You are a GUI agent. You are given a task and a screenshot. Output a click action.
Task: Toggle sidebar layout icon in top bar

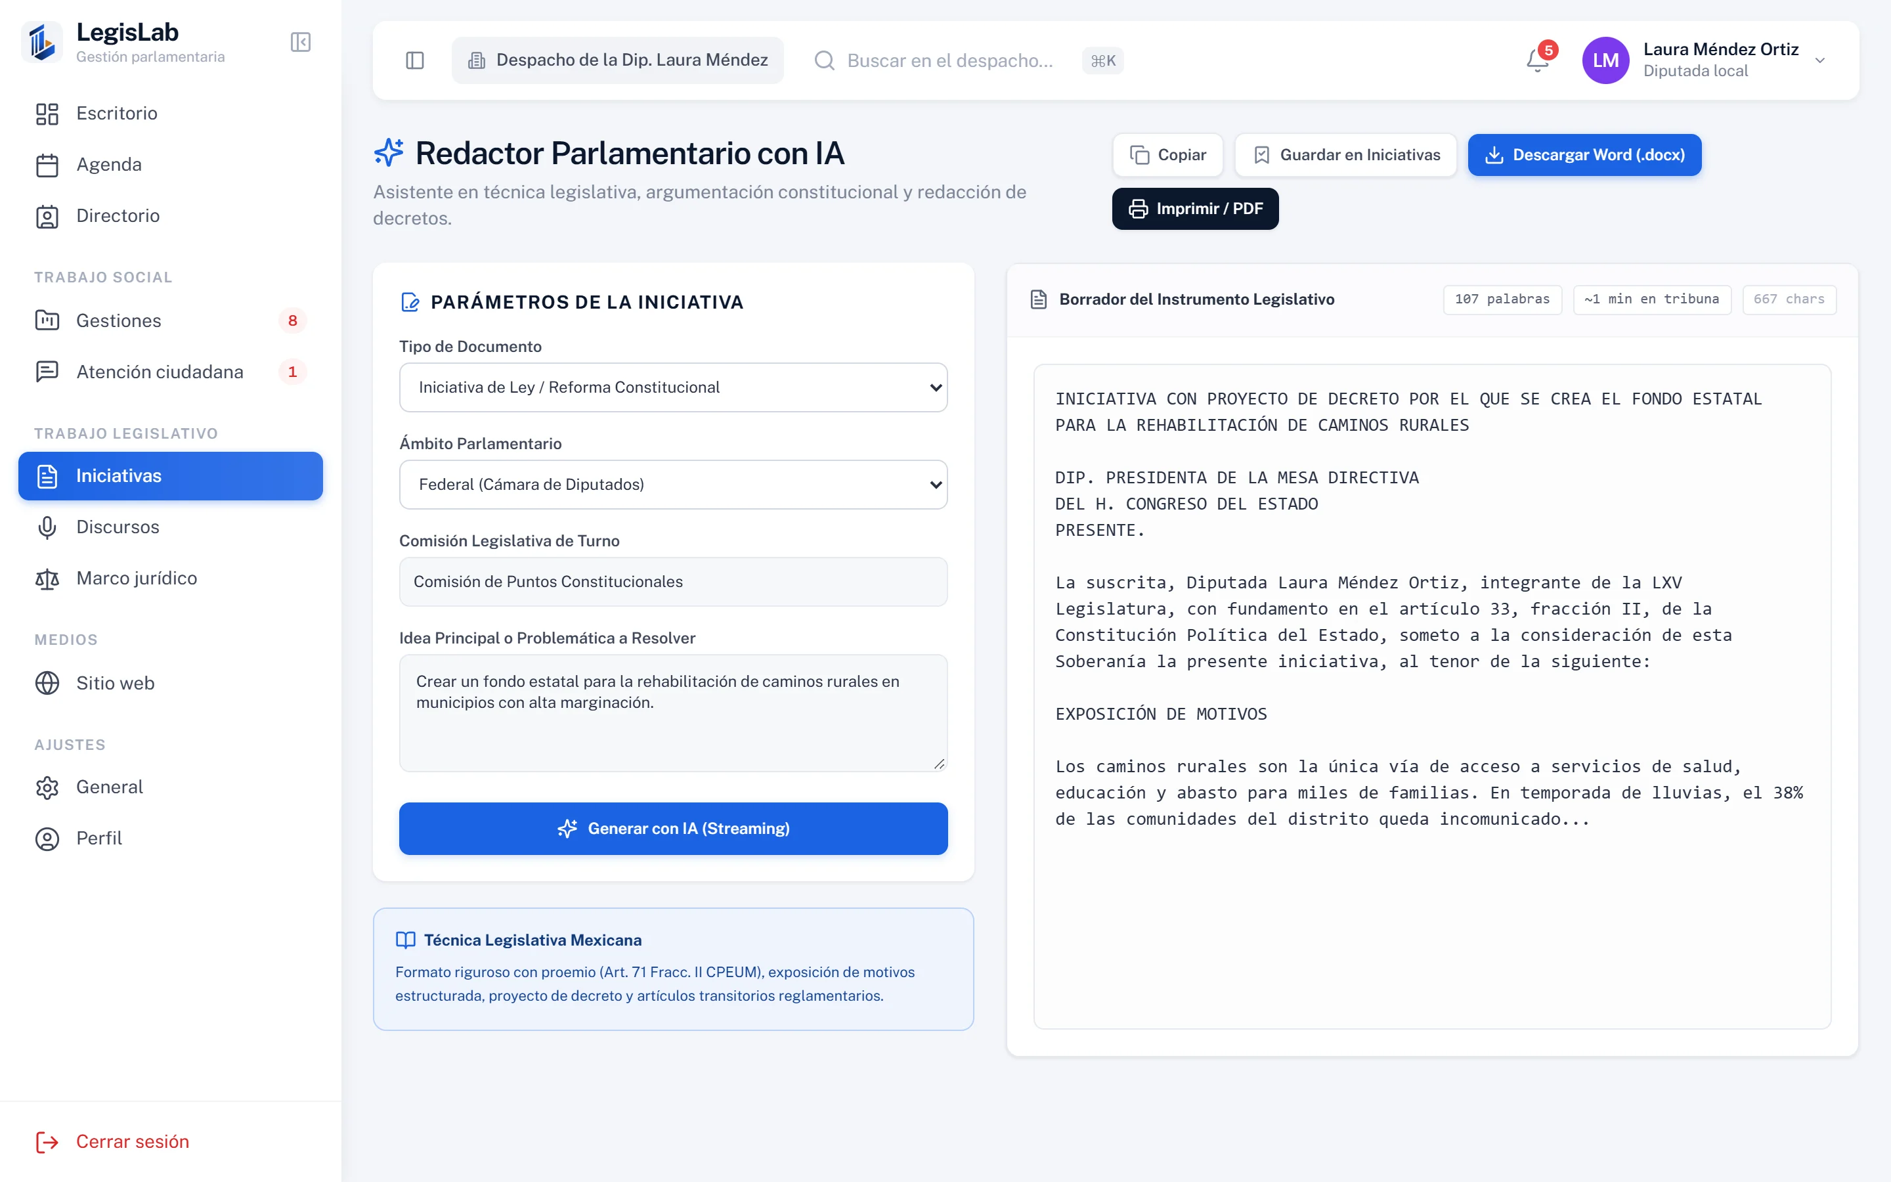(415, 60)
